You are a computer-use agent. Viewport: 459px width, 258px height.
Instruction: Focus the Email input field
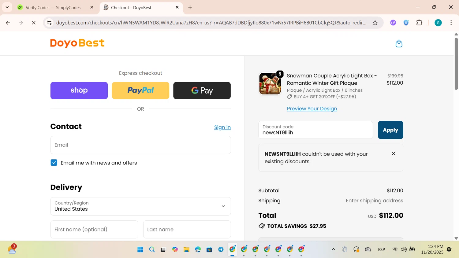(x=140, y=145)
